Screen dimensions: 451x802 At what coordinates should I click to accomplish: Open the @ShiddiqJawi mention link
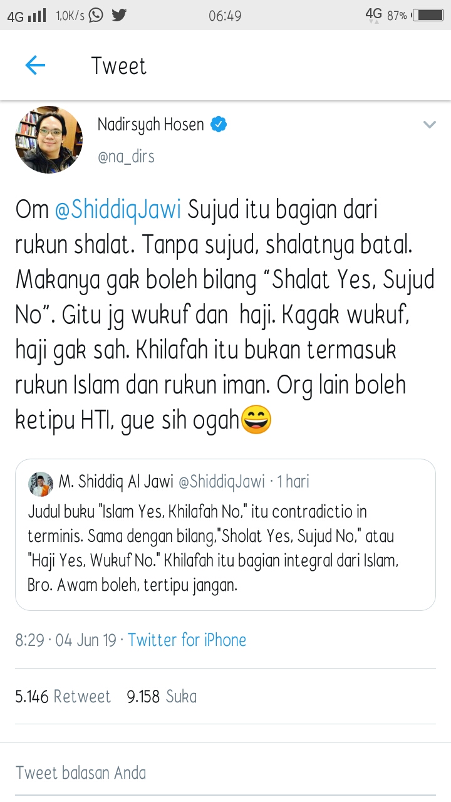point(118,210)
